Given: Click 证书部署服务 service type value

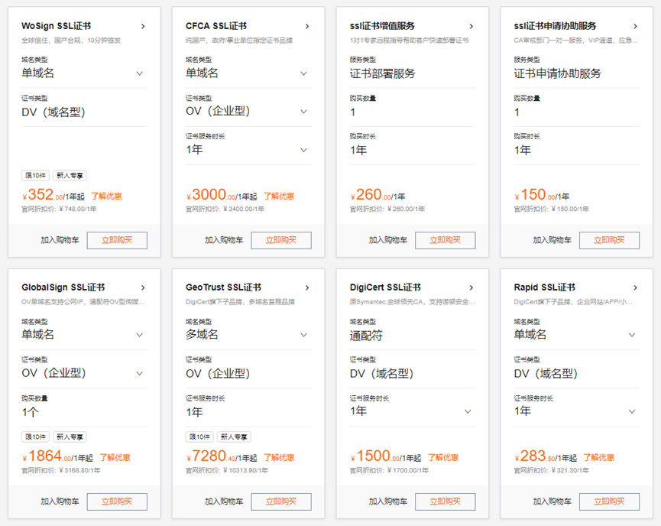Looking at the screenshot, I should click(x=382, y=74).
